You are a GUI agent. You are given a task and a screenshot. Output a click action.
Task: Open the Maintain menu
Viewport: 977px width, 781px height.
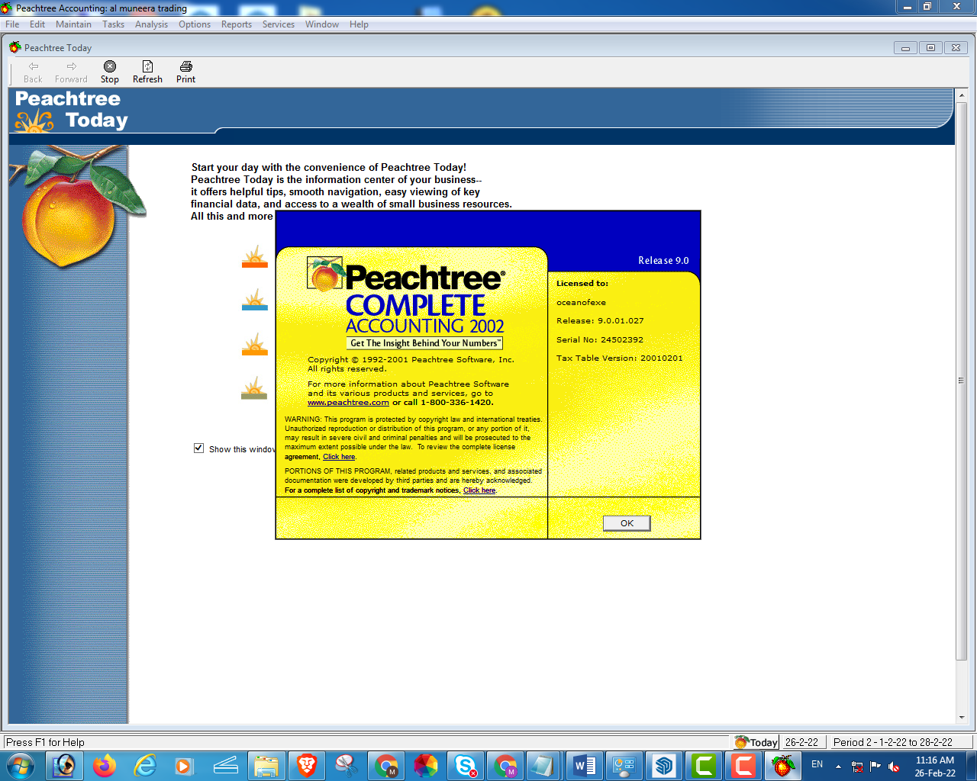coord(73,24)
